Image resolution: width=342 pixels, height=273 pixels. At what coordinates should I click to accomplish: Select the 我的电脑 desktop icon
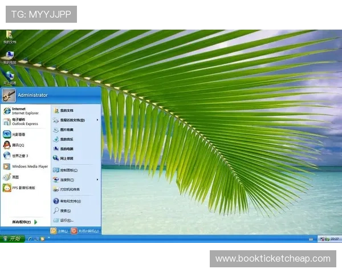tap(10, 56)
